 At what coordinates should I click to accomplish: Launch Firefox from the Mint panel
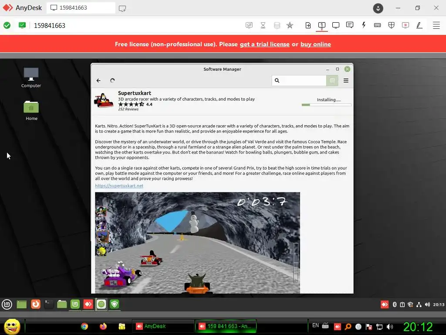tap(36, 304)
